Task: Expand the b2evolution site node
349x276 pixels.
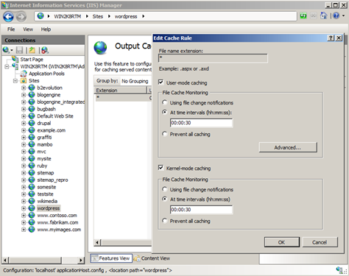Action: coord(24,88)
